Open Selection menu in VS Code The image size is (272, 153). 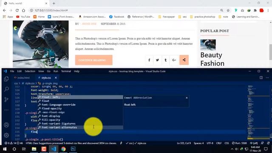30,71
